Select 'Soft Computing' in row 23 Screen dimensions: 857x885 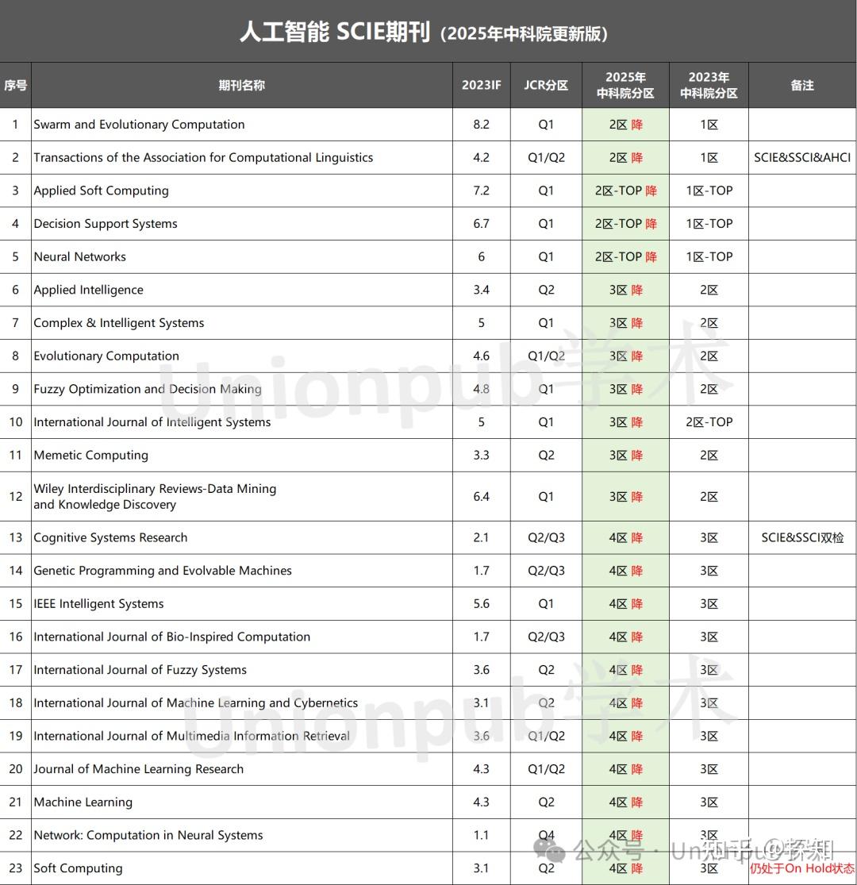click(78, 868)
